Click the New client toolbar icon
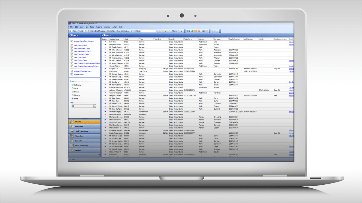The width and height of the screenshot is (362, 203). coord(71,31)
